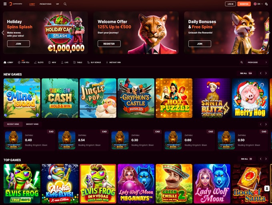Open the EN language dropdown
272x205 pixels.
258,4
